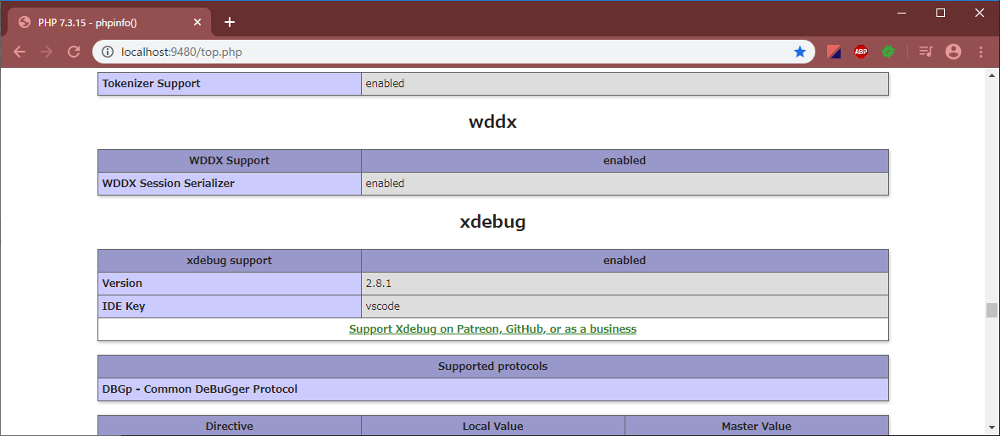Reload the phpinfo page

coord(74,52)
